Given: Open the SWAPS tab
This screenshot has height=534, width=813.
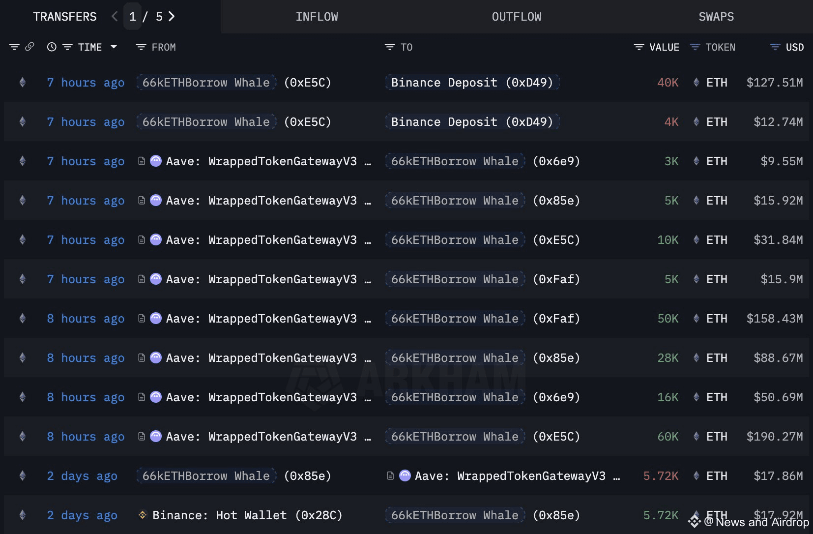Looking at the screenshot, I should coord(716,17).
